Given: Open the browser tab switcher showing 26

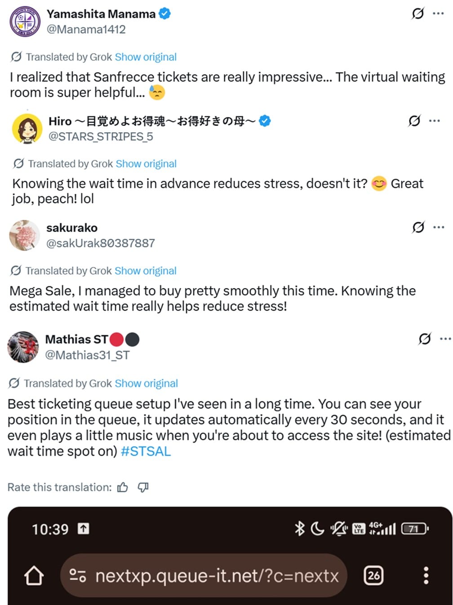Looking at the screenshot, I should (x=373, y=575).
